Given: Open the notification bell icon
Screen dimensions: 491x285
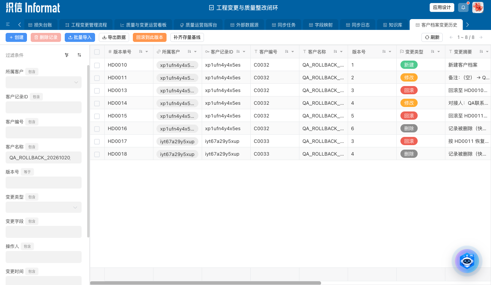Looking at the screenshot, I should click(463, 7).
